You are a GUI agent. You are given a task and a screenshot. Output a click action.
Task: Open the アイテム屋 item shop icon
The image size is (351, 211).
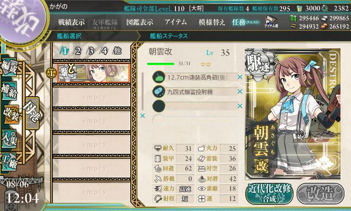[271, 22]
